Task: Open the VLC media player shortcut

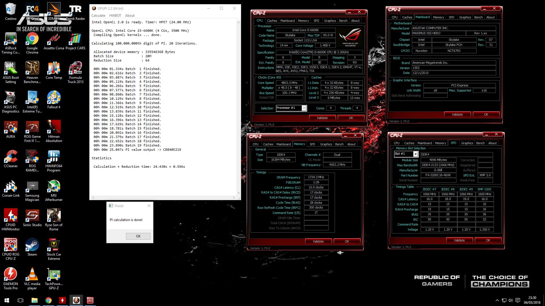Action: pyautogui.click(x=32, y=279)
